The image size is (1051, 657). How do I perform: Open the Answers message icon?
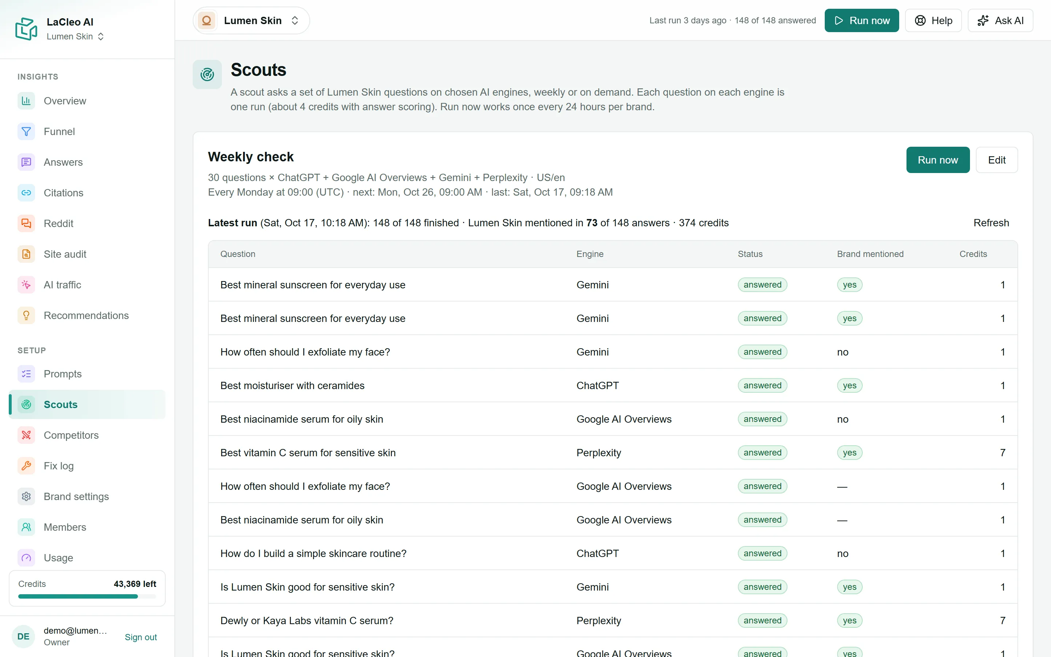click(26, 162)
